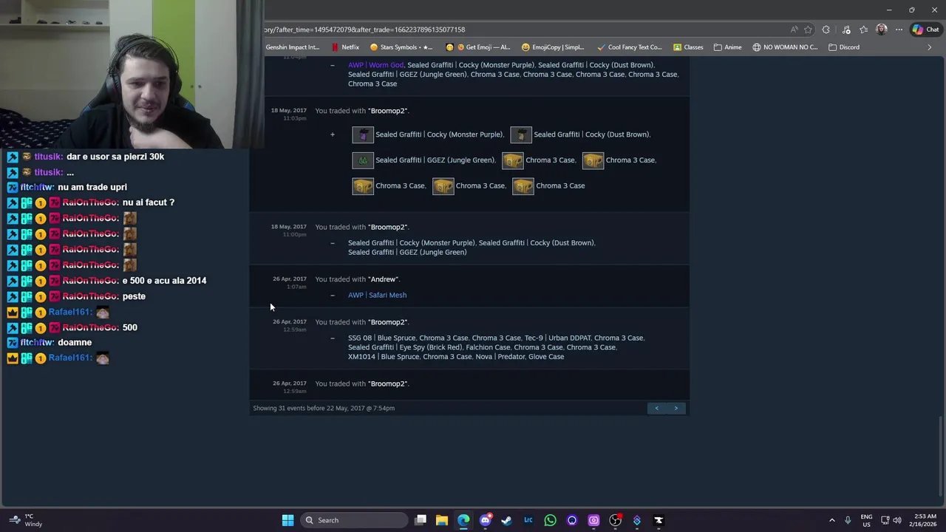Image resolution: width=946 pixels, height=532 pixels.
Task: Collapse the expanded Broomop2 trade with plus sign
Action: pos(333,134)
